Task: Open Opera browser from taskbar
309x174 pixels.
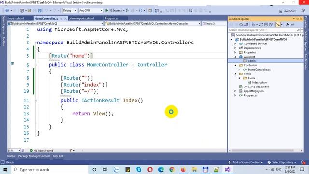Action: (x=150, y=170)
